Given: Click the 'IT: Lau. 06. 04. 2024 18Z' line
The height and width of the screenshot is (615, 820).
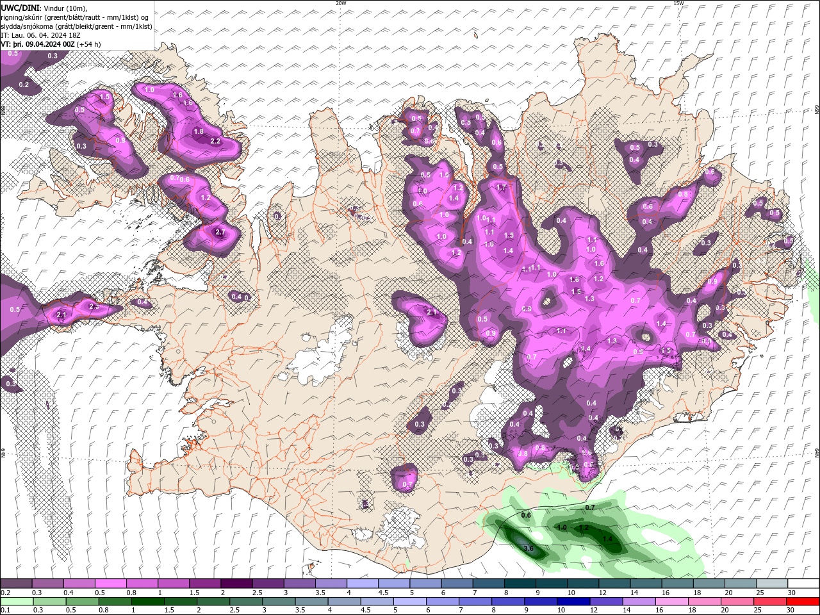Looking at the screenshot, I should pyautogui.click(x=40, y=35).
